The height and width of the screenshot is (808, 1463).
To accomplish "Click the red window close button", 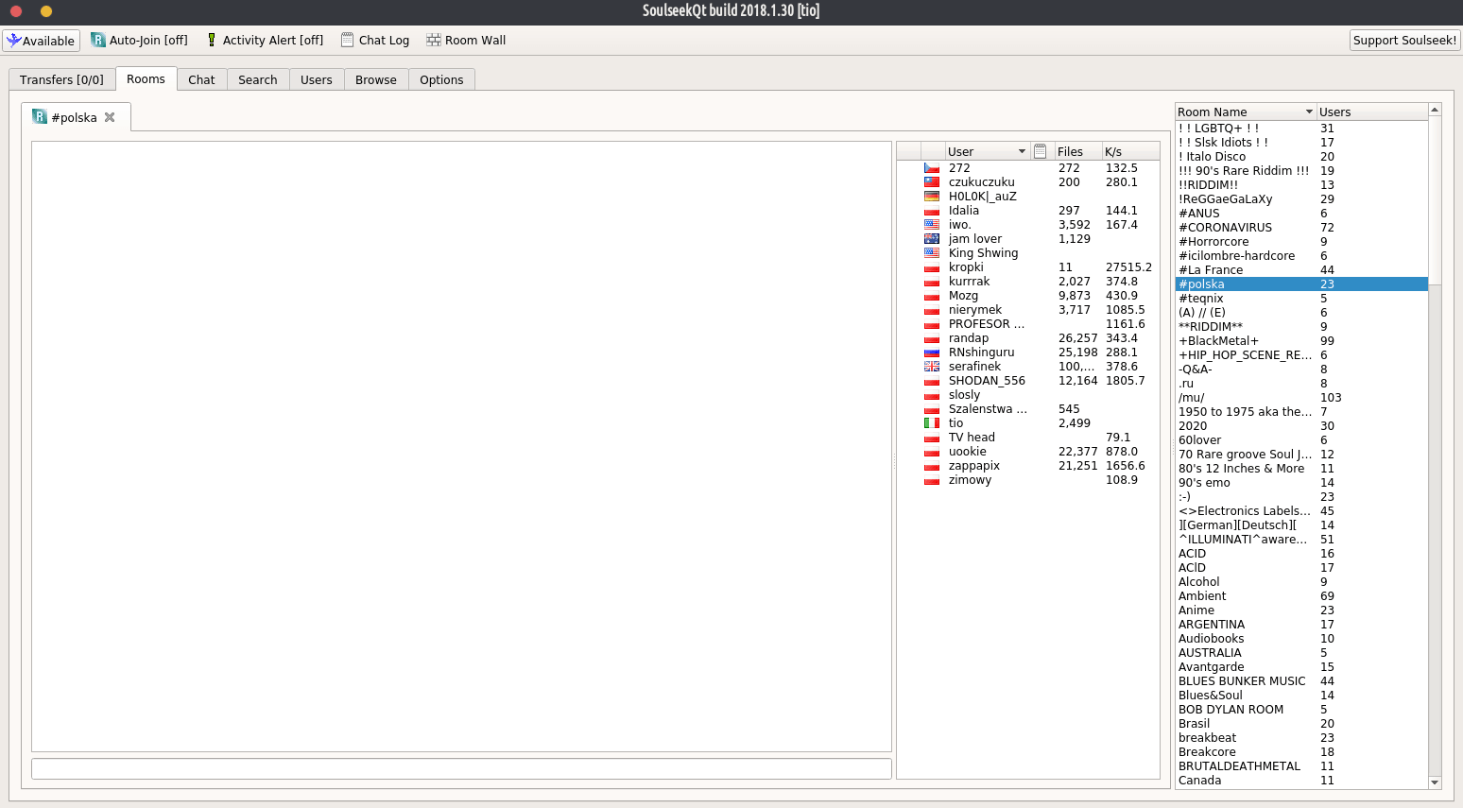I will pos(16,11).
